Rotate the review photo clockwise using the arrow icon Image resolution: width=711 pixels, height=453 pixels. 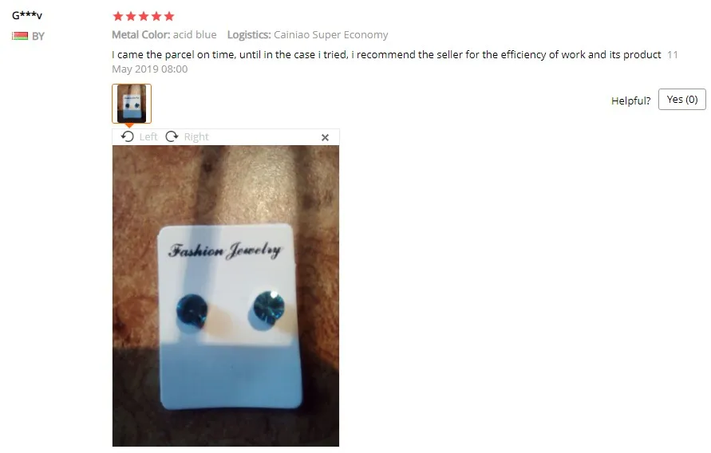[172, 136]
